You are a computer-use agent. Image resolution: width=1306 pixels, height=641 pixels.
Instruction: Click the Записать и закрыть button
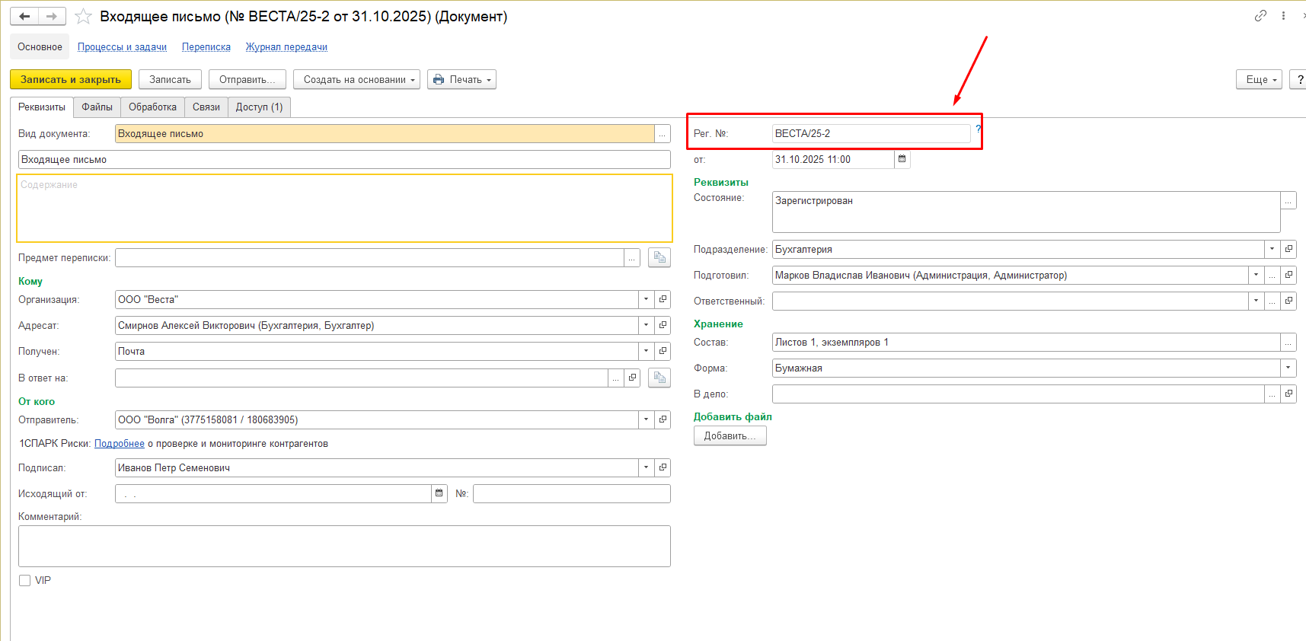[71, 79]
